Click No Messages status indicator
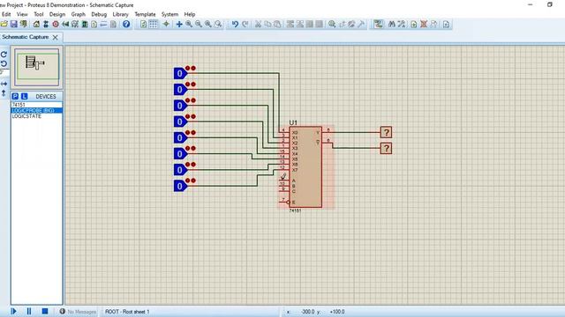The width and height of the screenshot is (565, 317). (78, 312)
